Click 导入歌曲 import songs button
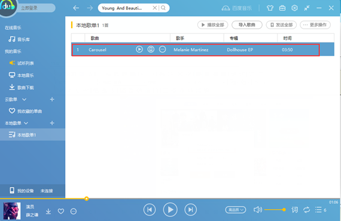This screenshot has height=221, width=341. [247, 24]
